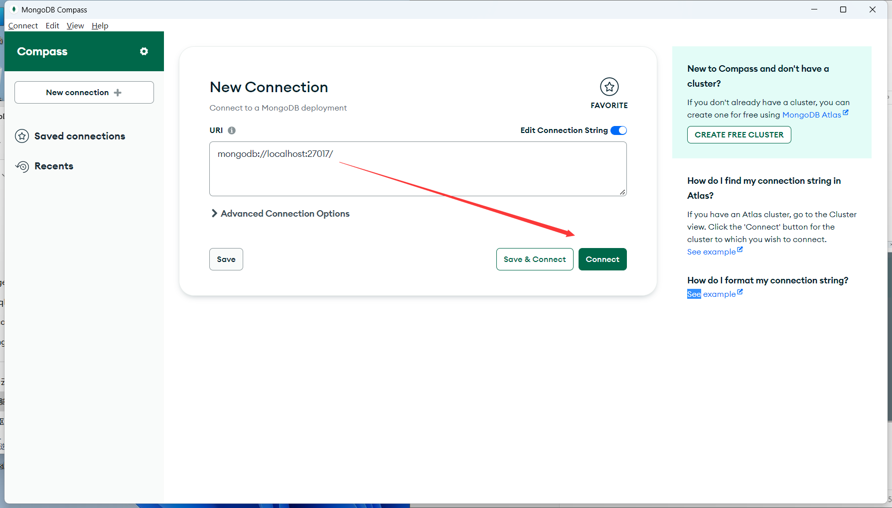Click the URI info icon
This screenshot has width=892, height=508.
click(x=232, y=130)
